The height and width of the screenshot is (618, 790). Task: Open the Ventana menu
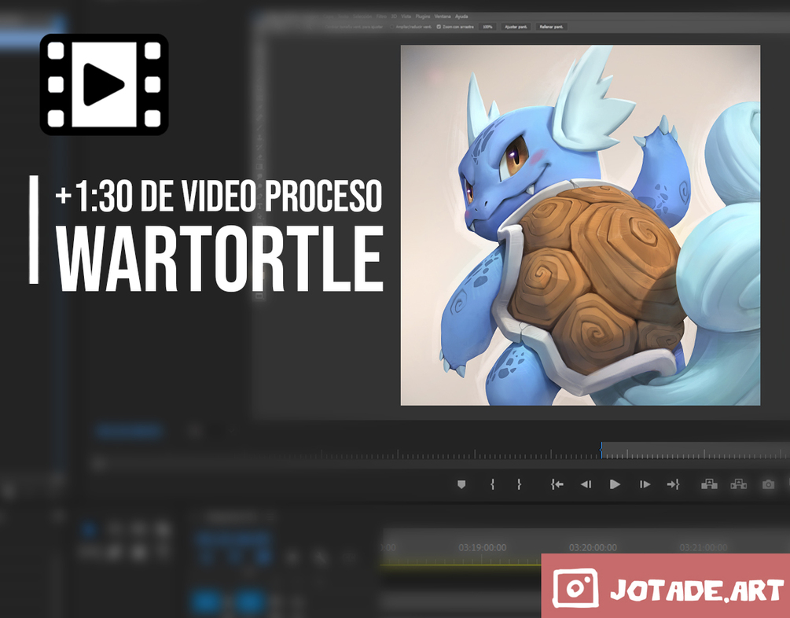443,17
